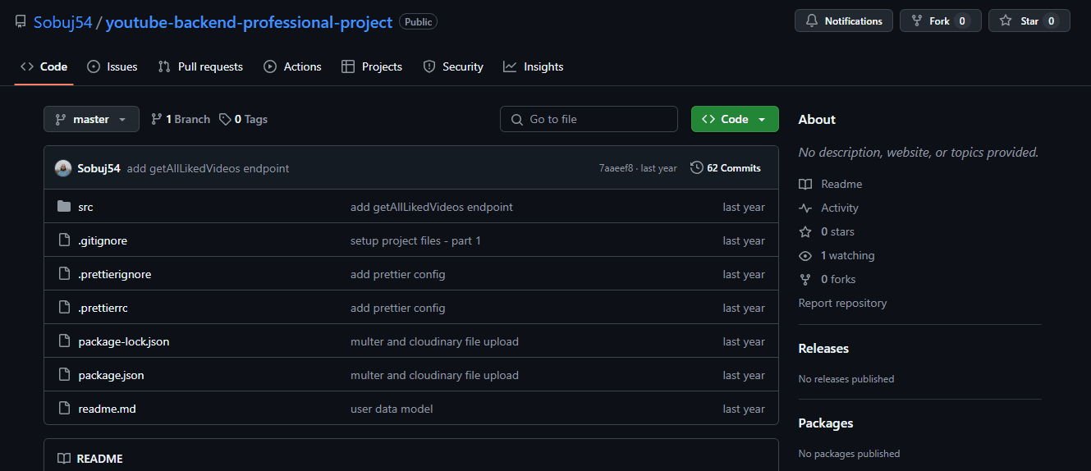Click the eye icon beside 1 watching
Viewport: 1091px width, 471px height.
click(805, 255)
